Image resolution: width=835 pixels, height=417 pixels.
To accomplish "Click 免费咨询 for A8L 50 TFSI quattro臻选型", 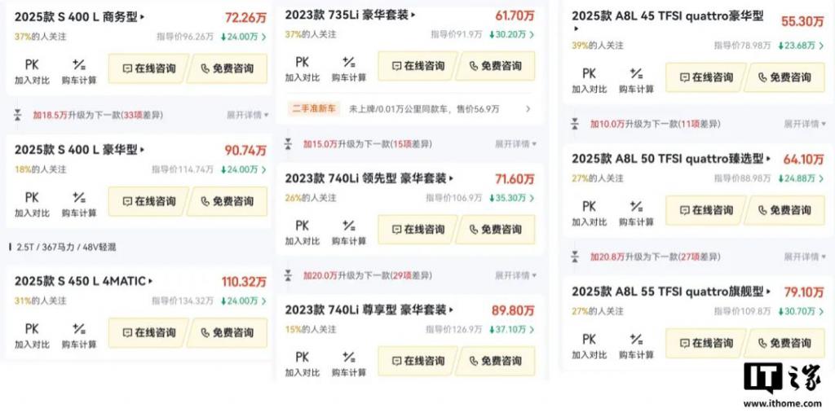I will [x=785, y=210].
